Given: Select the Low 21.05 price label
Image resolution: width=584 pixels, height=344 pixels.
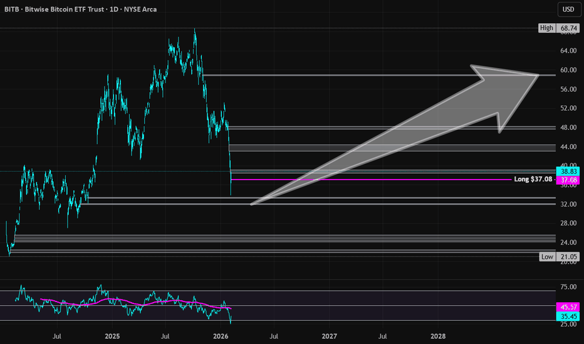Looking at the screenshot, I should tap(559, 256).
